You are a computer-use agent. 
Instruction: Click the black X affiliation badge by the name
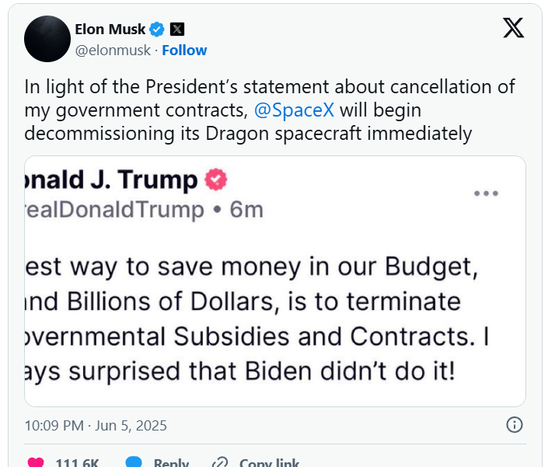(x=177, y=30)
